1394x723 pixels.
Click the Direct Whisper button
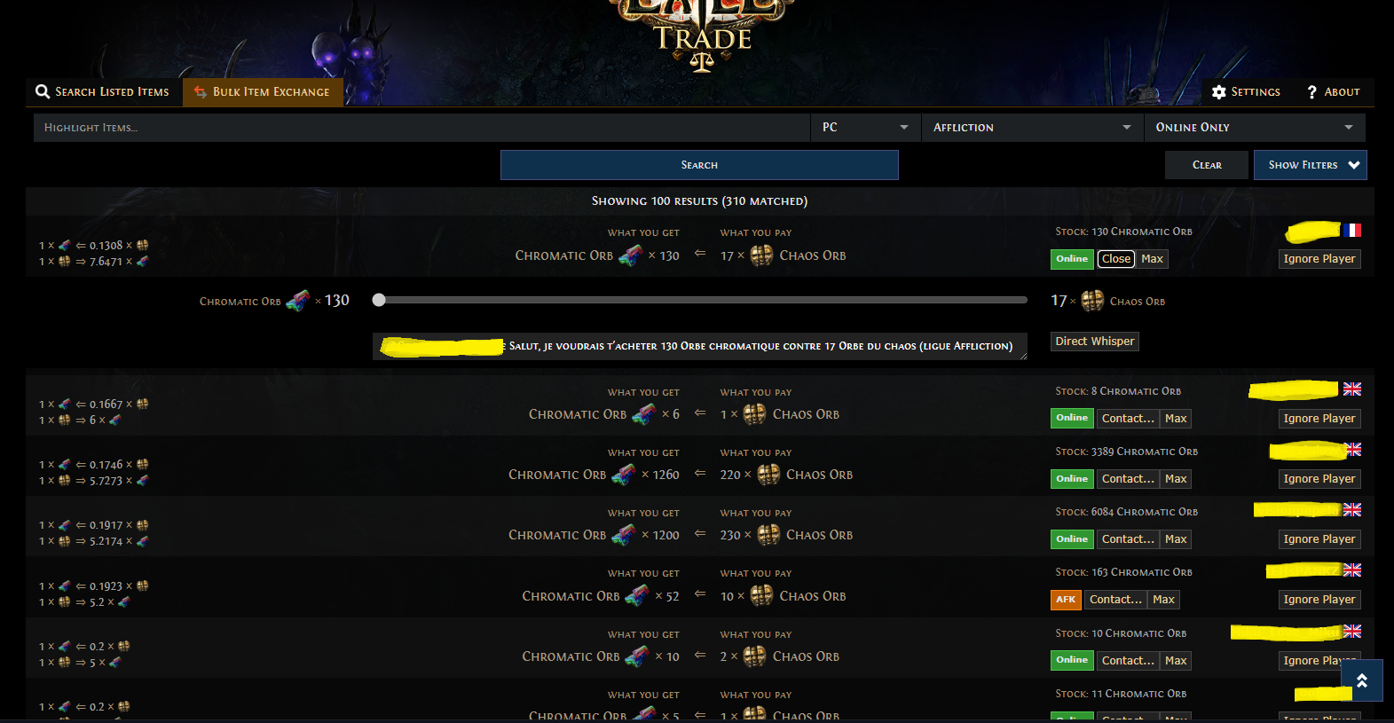pos(1095,342)
